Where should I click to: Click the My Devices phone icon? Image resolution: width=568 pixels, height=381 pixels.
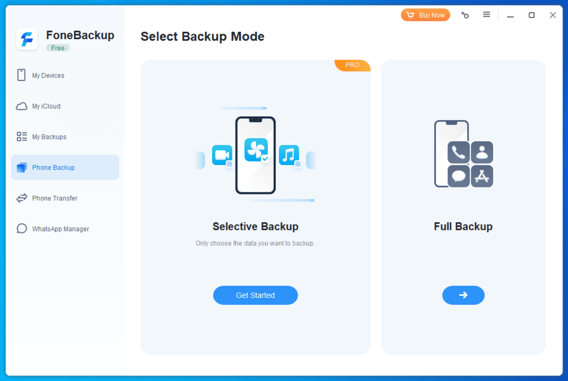(21, 75)
